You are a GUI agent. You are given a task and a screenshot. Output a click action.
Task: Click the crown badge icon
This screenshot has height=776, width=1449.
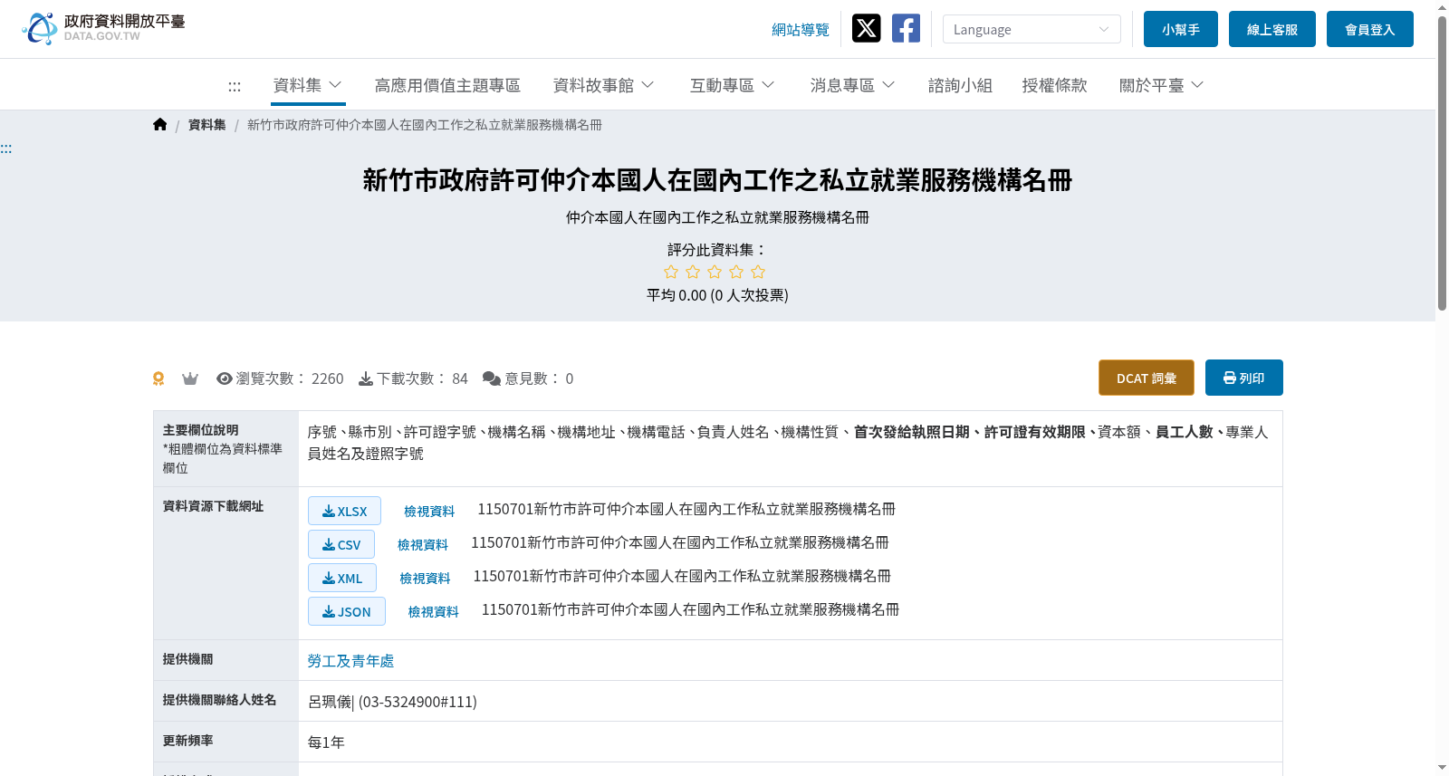pyautogui.click(x=190, y=378)
